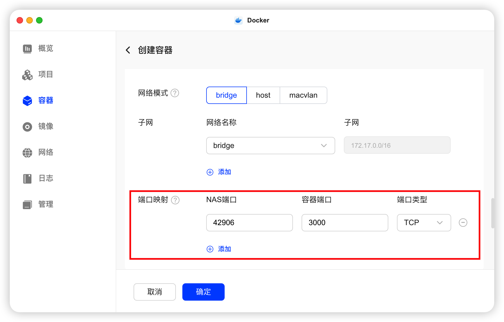Click the green maximize window button

[39, 20]
